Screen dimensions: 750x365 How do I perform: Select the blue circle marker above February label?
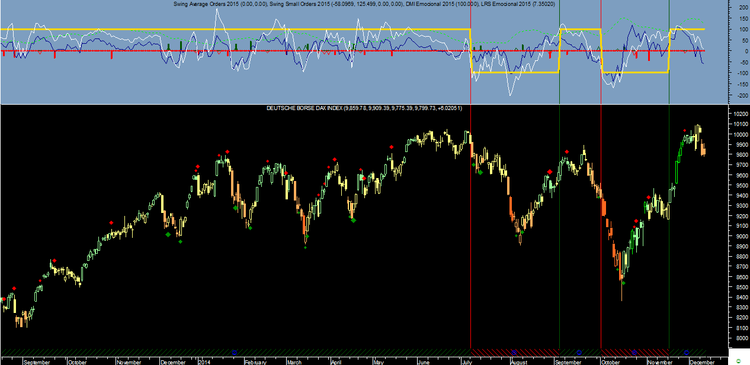[234, 352]
